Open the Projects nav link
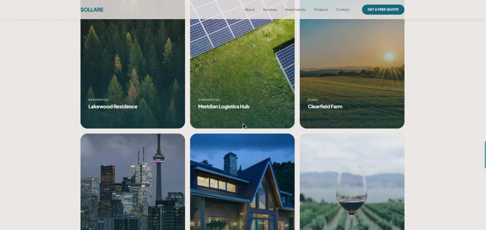486x230 pixels. tap(321, 10)
